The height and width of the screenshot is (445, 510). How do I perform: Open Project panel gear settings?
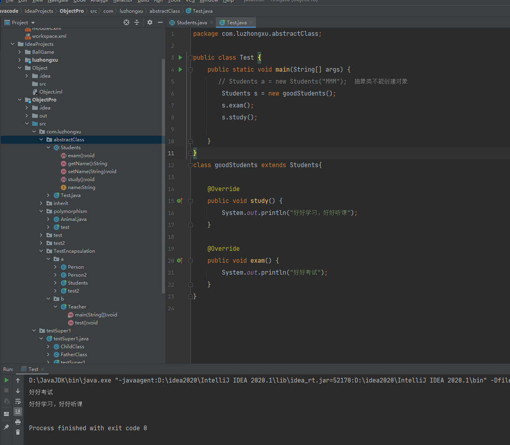[x=150, y=22]
